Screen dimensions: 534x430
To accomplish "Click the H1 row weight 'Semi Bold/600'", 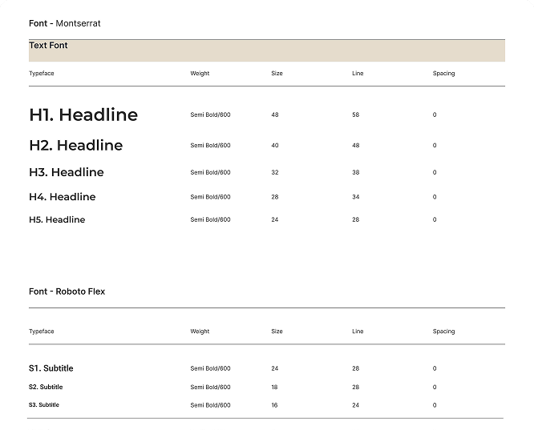I will pos(210,115).
